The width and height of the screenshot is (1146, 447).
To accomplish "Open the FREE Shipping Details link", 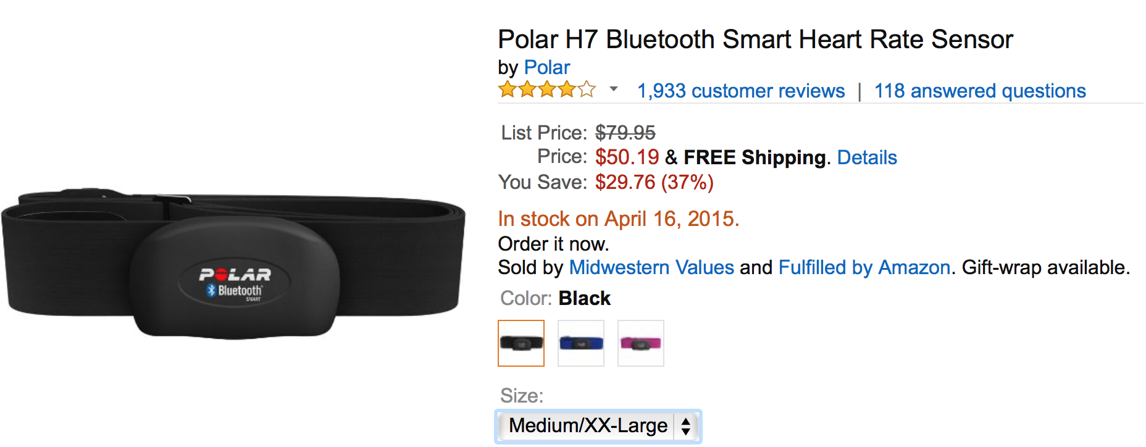I will (x=867, y=157).
